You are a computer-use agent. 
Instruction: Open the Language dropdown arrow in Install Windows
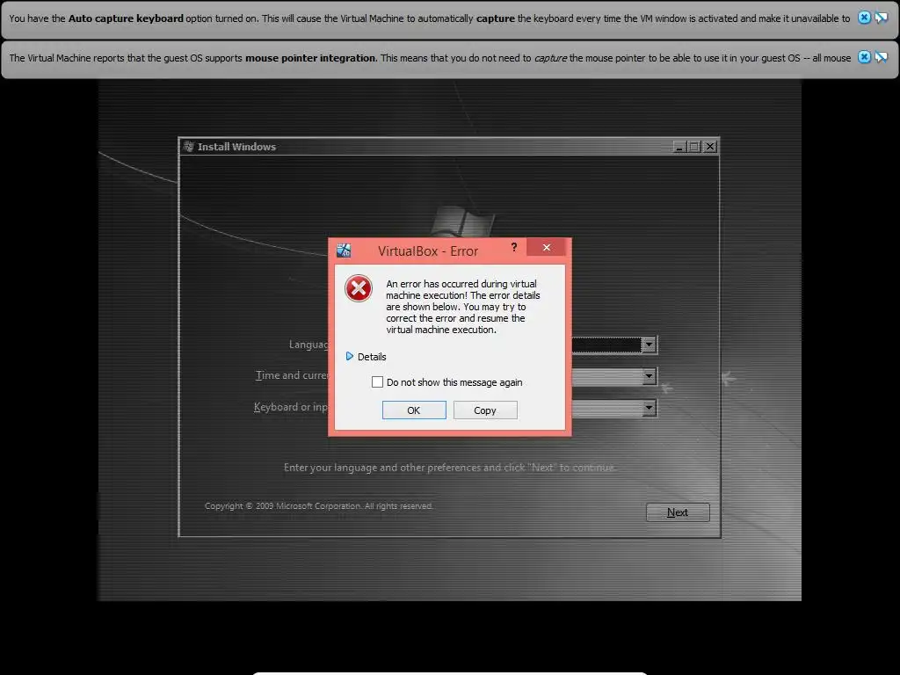click(x=649, y=345)
